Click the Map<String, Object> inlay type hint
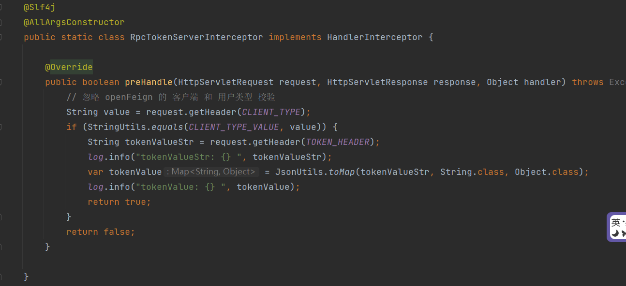 pos(211,172)
